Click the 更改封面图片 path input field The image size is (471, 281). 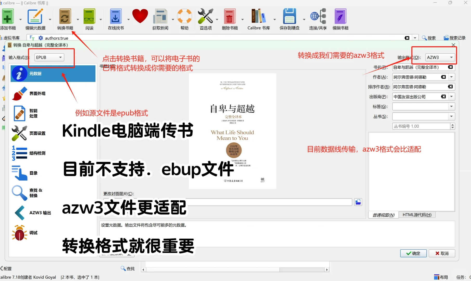(228, 202)
